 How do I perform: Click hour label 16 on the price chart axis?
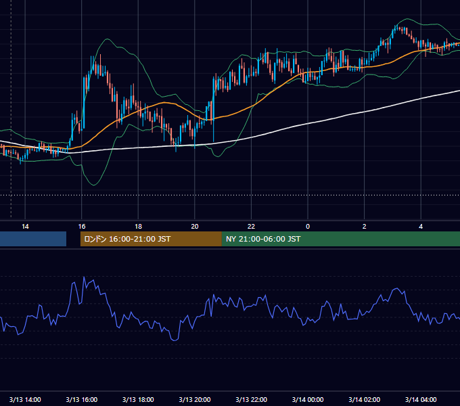tap(82, 227)
